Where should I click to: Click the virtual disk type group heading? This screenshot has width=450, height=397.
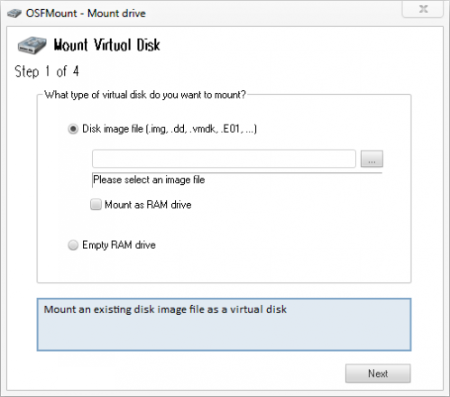pos(145,95)
